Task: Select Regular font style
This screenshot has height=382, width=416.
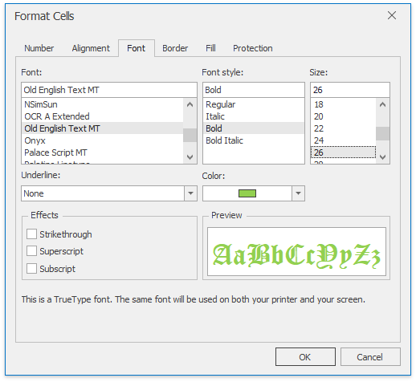Action: pyautogui.click(x=254, y=104)
